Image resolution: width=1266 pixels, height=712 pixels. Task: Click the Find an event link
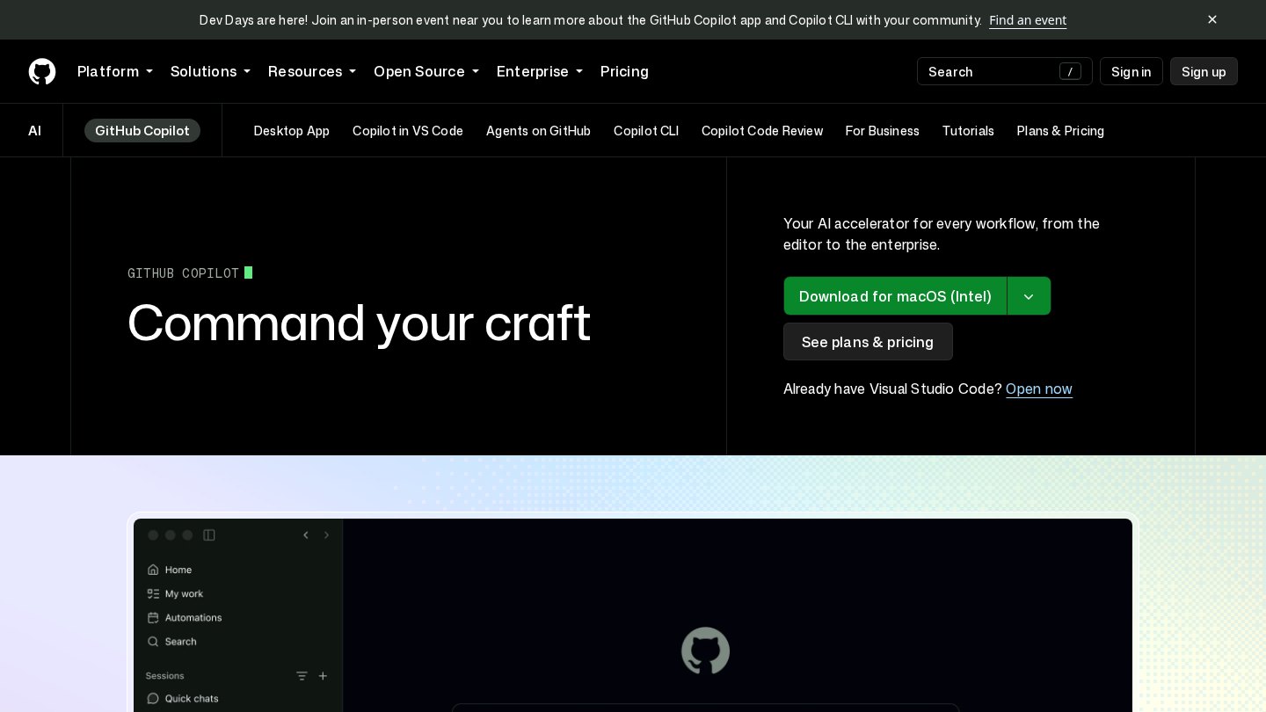[x=1028, y=20]
